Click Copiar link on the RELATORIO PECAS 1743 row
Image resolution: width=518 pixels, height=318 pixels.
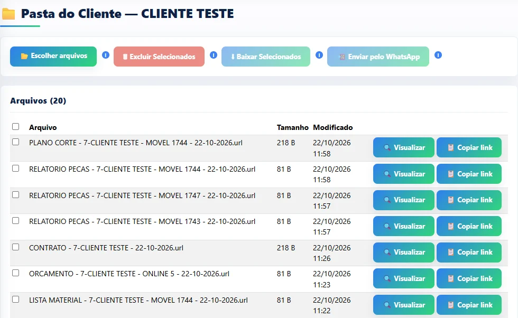[x=469, y=226]
